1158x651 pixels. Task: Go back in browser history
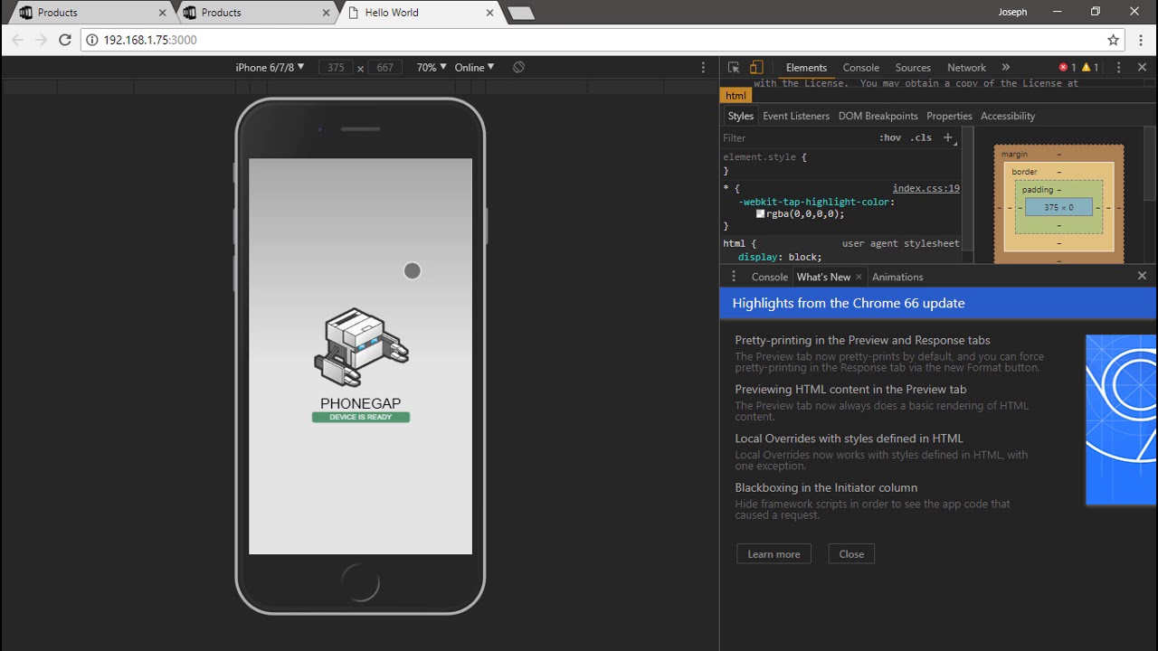tap(18, 40)
